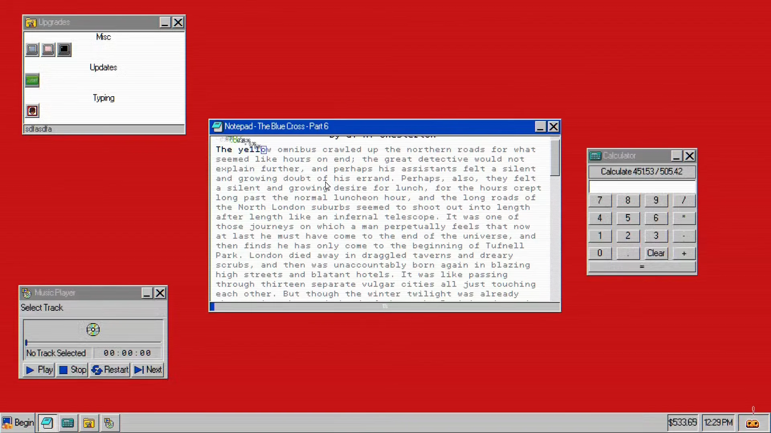
Task: Minimize the Notepad window
Action: pos(540,127)
